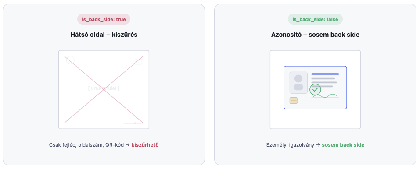Click the "Azonosító – sosem back side" heading
The height and width of the screenshot is (169, 420).
[x=315, y=35]
